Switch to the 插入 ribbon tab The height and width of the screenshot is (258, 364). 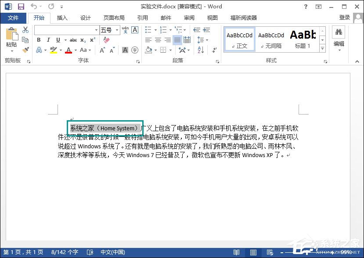click(61, 18)
